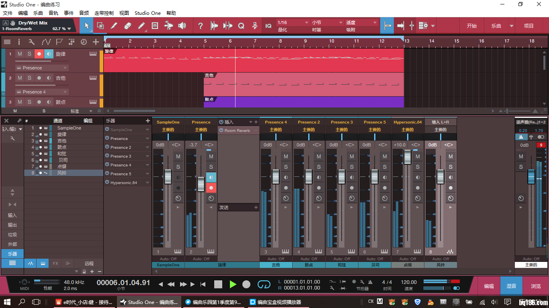549x308 pixels.
Task: Solo the 旋律 track
Action: pos(29,54)
